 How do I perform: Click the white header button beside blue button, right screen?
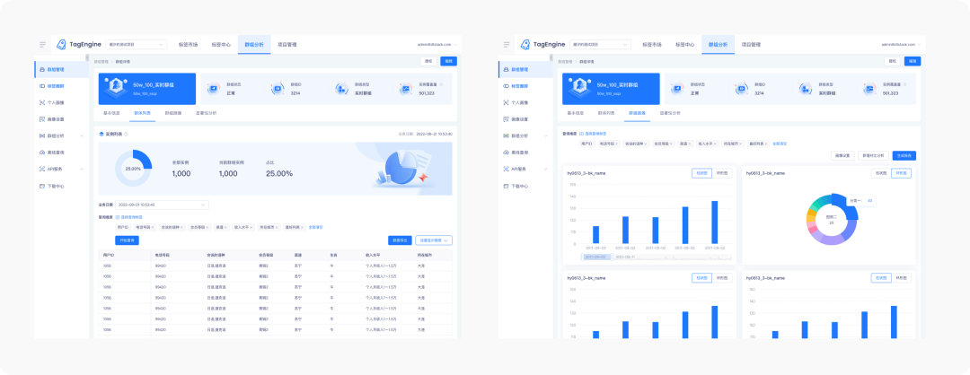(x=892, y=61)
